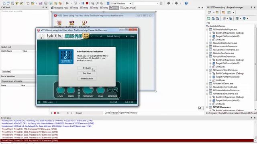Click the highlighted Thread Start 2108 line in the Event Log

127,140
